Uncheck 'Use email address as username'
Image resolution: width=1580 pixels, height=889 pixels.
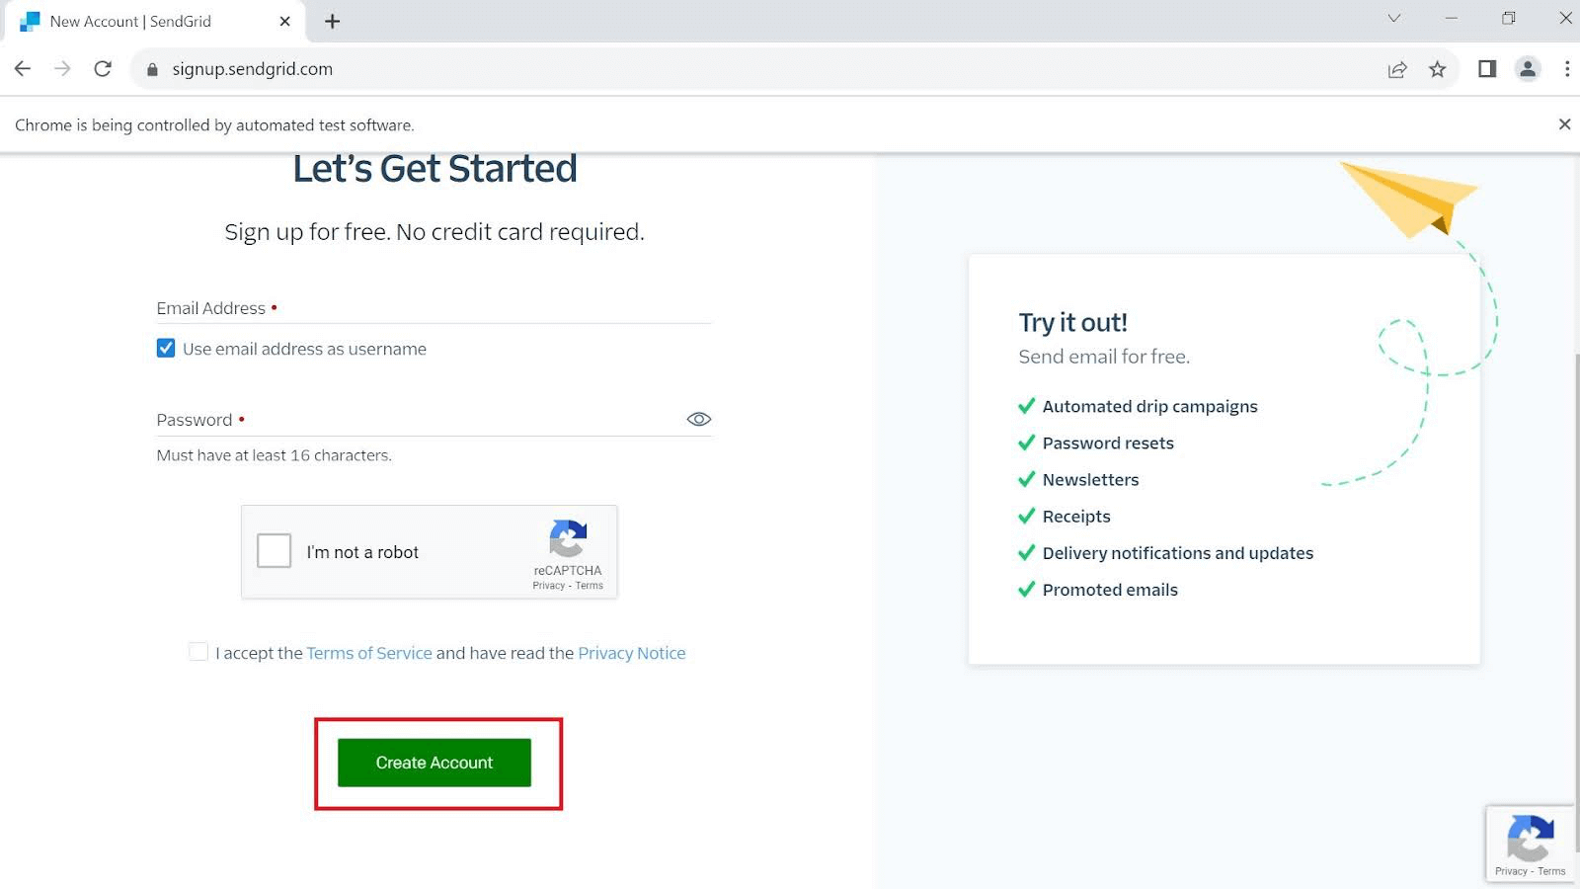pos(165,348)
